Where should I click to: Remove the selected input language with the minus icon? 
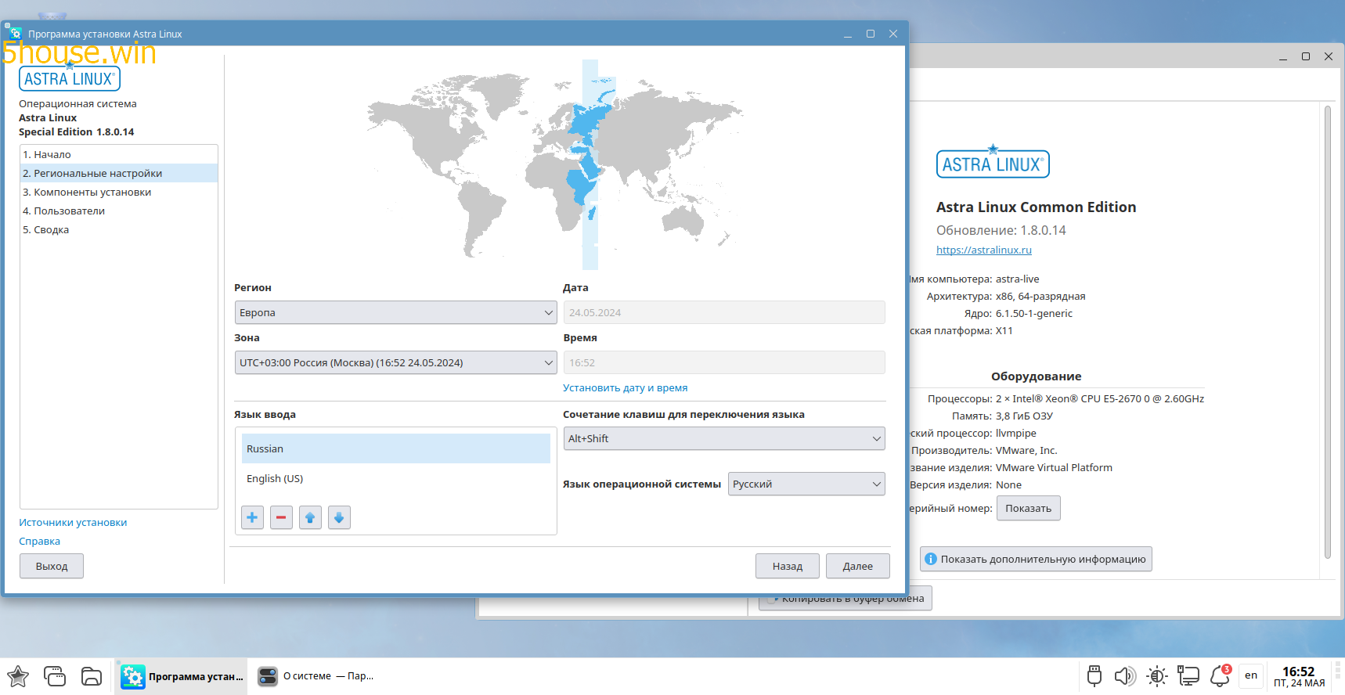click(x=281, y=517)
